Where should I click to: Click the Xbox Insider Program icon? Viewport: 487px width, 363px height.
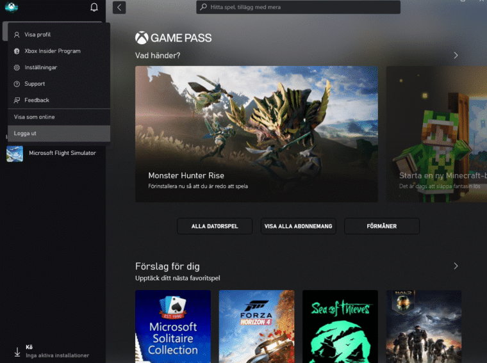pos(17,51)
